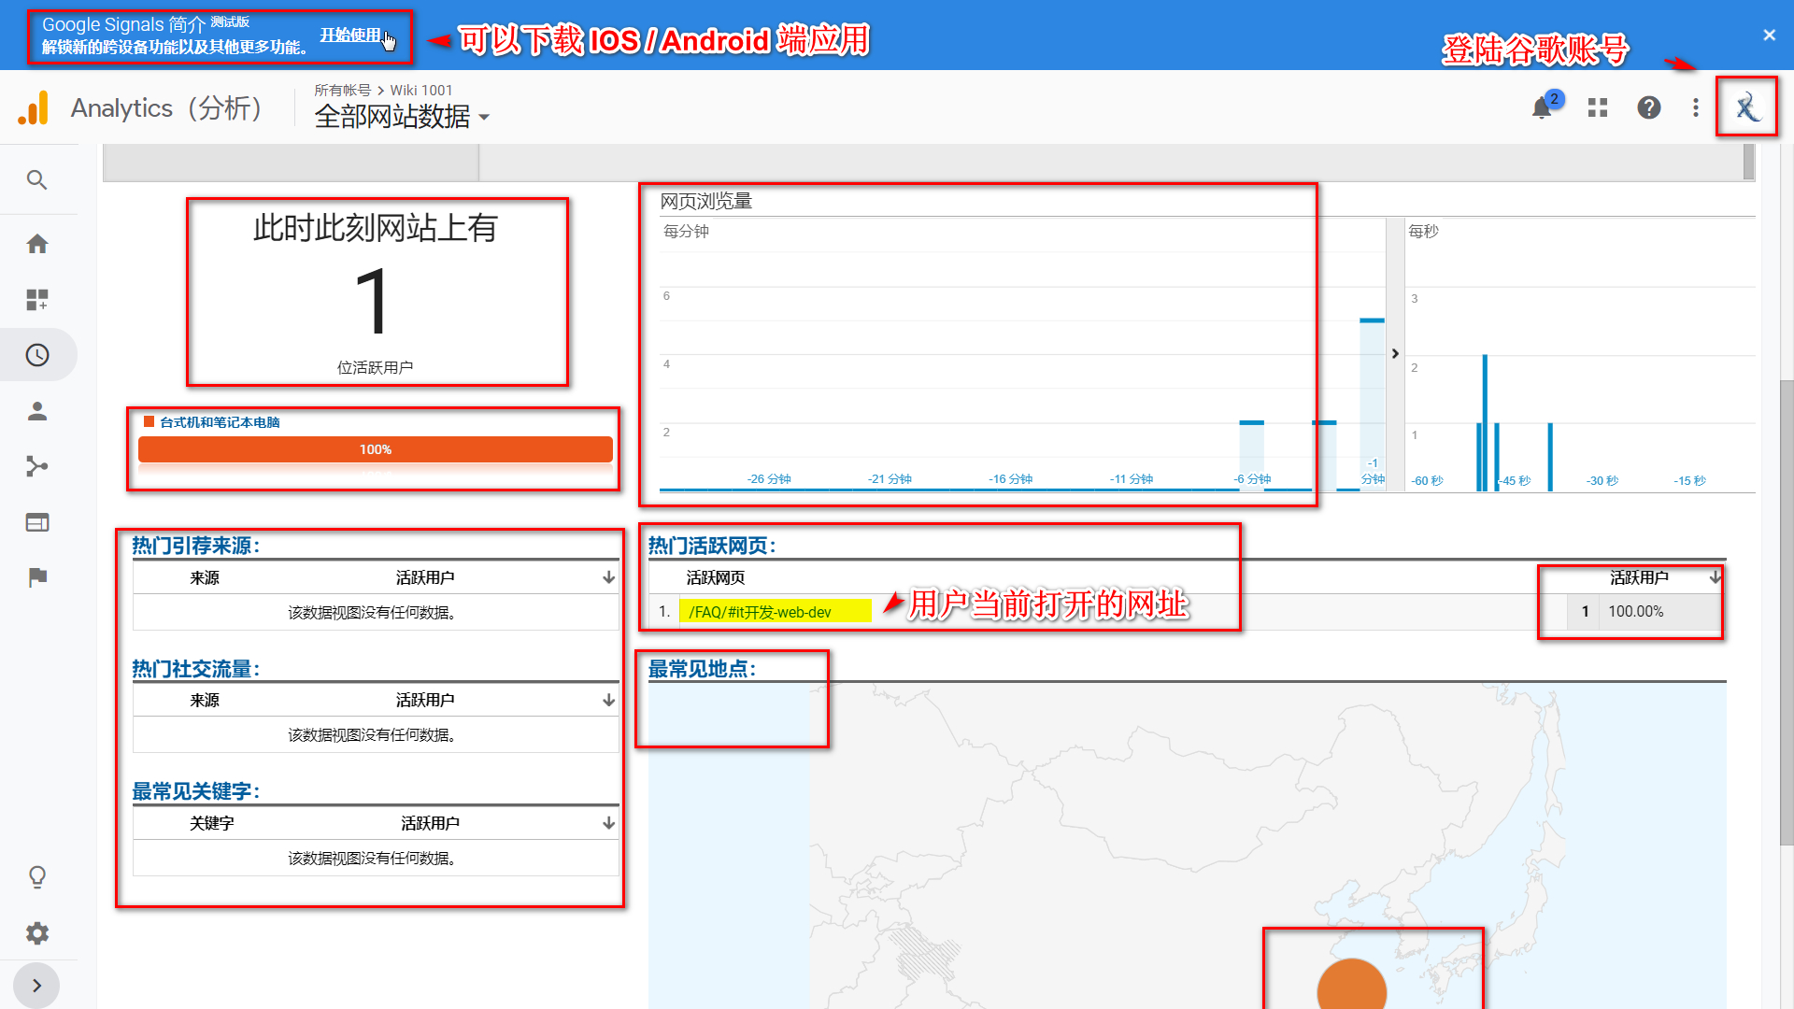
Task: Open Acquisition branching arrows icon
Action: tap(37, 466)
